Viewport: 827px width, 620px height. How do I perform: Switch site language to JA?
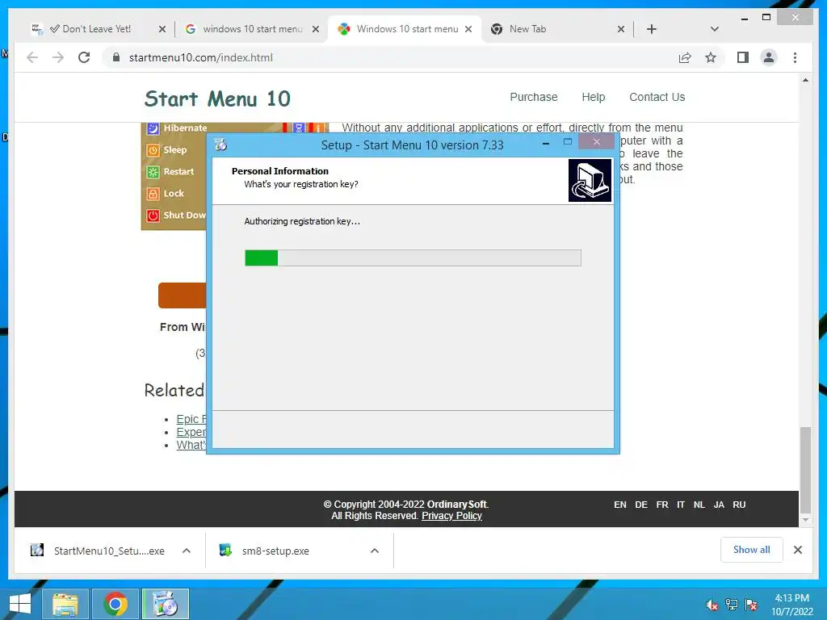(719, 505)
